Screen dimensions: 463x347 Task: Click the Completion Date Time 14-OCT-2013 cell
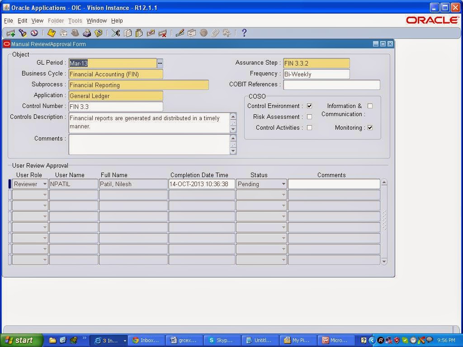point(202,184)
